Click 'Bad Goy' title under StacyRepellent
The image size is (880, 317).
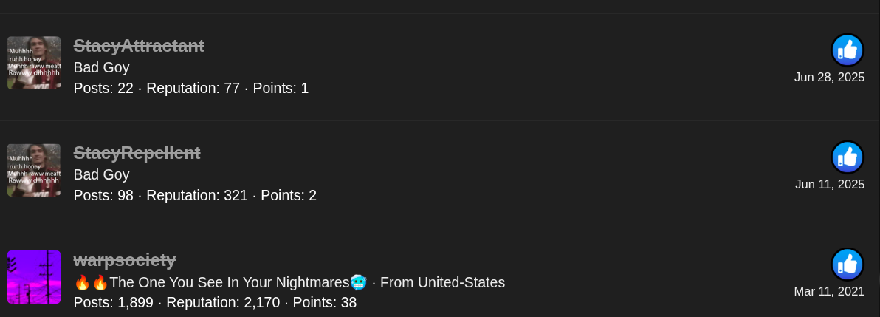(x=102, y=175)
